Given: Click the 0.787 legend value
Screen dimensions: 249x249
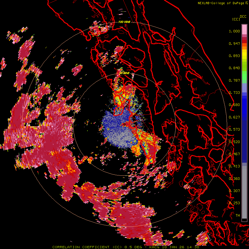Looking at the screenshot, I should tap(234, 80).
